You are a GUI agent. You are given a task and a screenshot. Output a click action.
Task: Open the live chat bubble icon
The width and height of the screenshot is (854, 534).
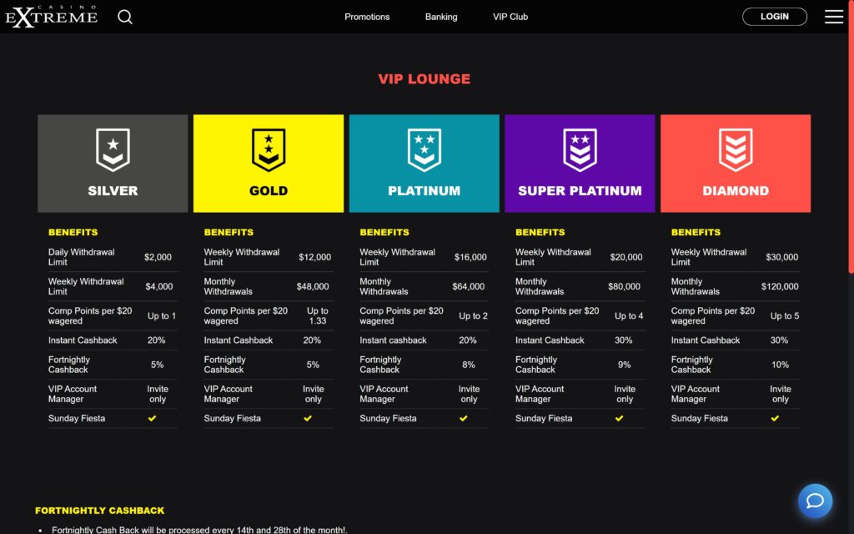coord(815,501)
